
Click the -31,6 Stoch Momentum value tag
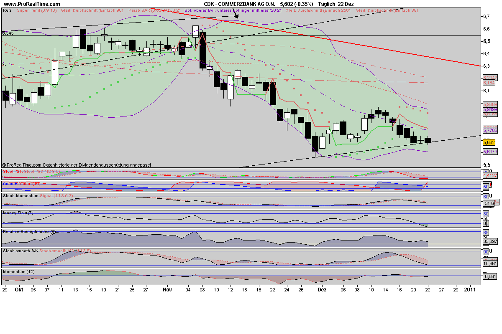489,203
